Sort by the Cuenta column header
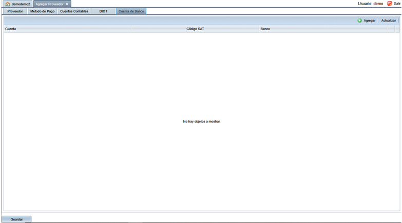The height and width of the screenshot is (223, 402). coord(10,29)
